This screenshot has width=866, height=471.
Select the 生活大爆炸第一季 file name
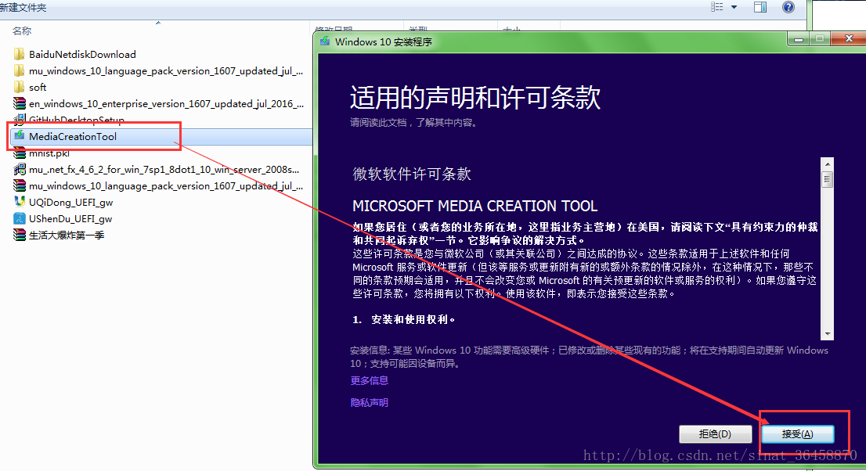(67, 235)
